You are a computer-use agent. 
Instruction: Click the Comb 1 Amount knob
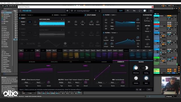click(x=49, y=82)
